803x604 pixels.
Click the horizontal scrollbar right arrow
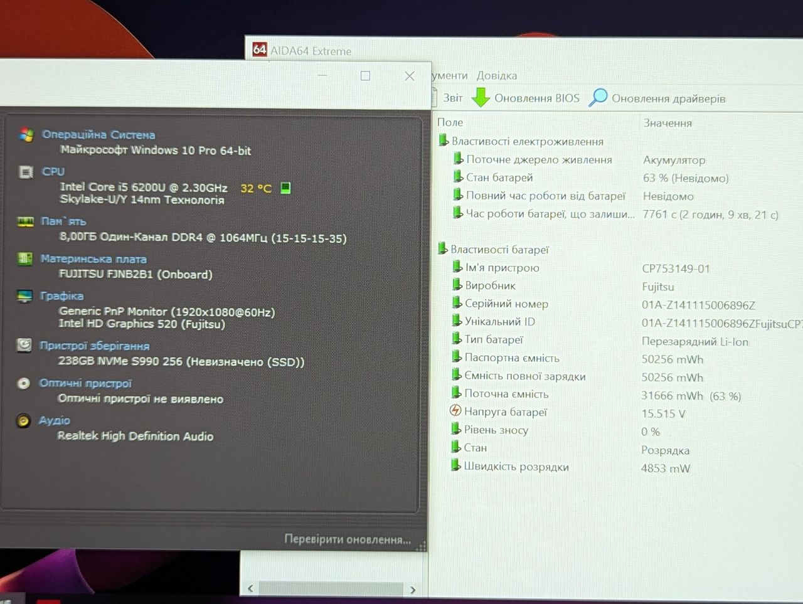pyautogui.click(x=412, y=590)
